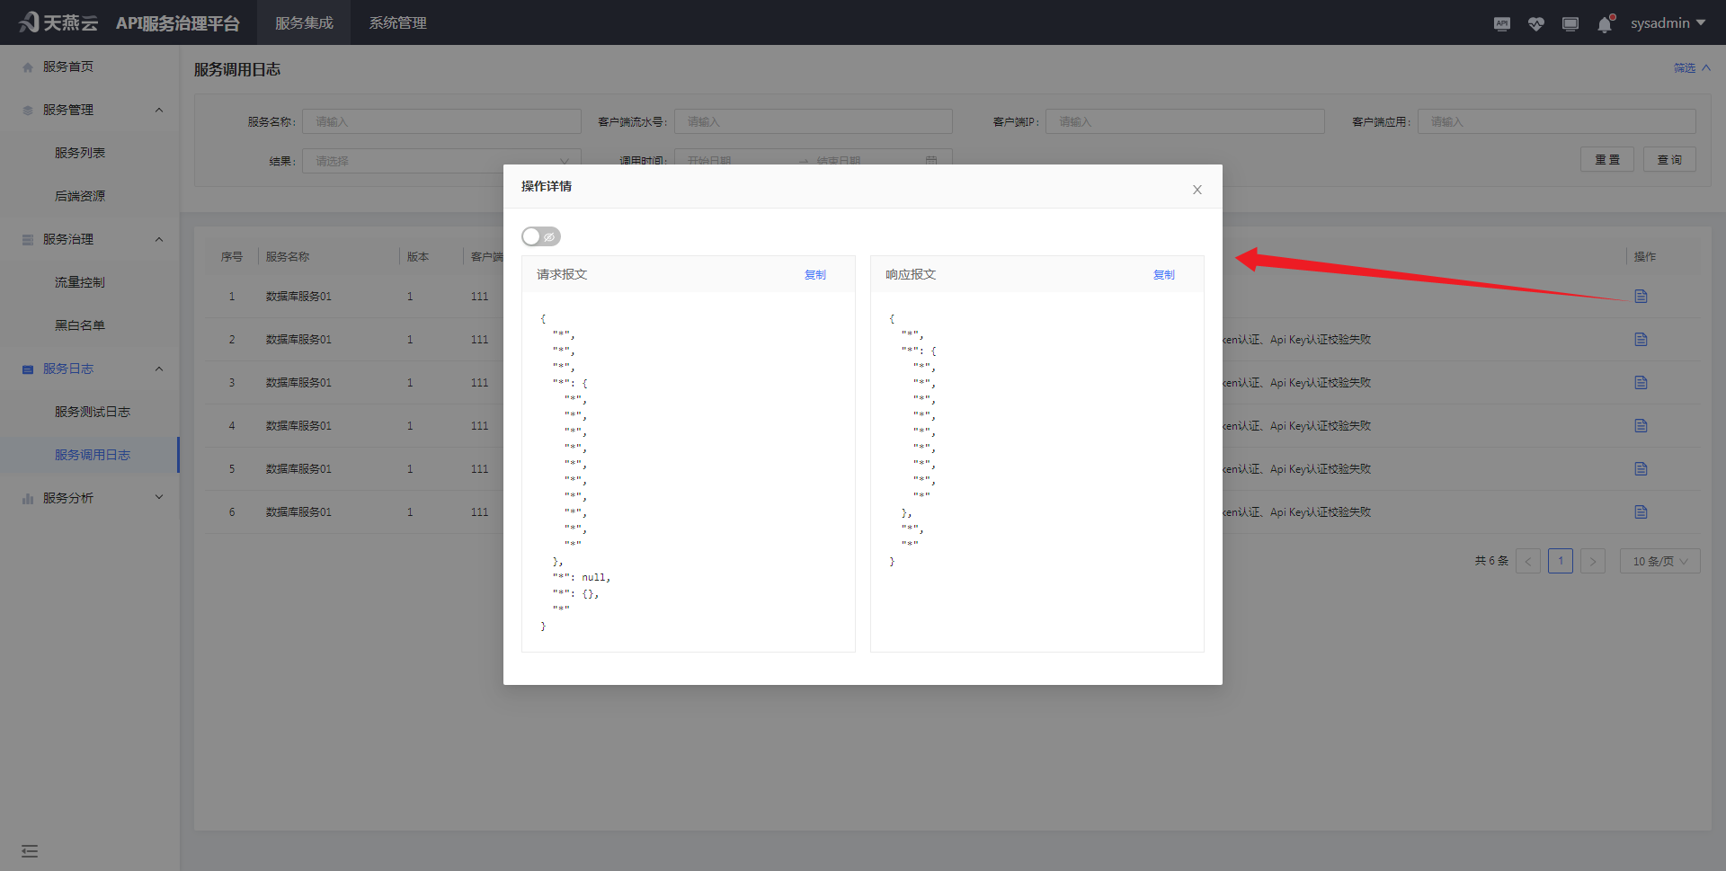
Task: Toggle the plaintext visibility switch in dialog
Action: (541, 236)
